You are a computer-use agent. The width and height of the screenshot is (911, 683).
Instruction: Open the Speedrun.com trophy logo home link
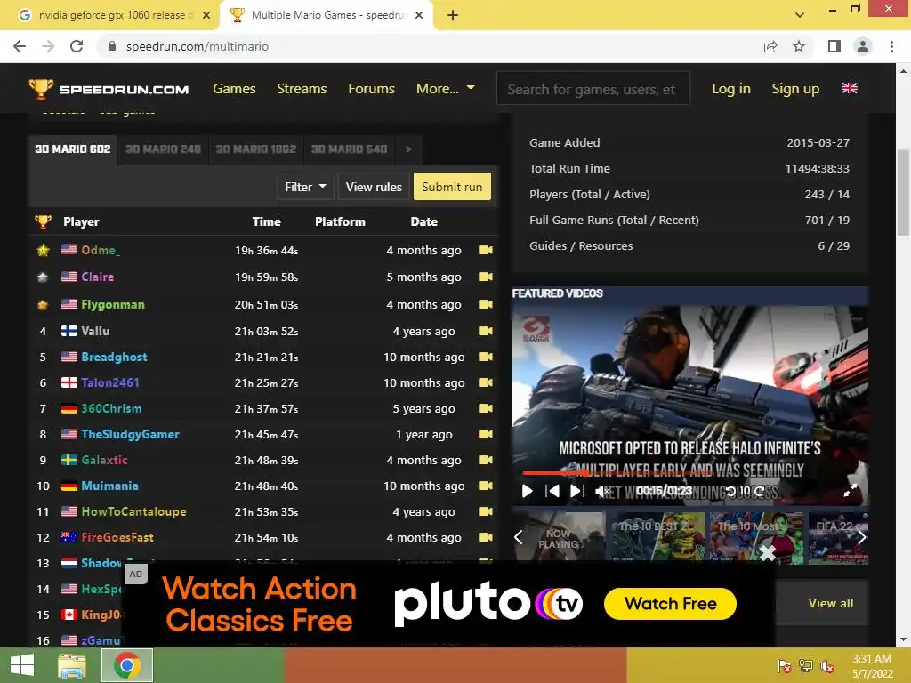(x=109, y=89)
